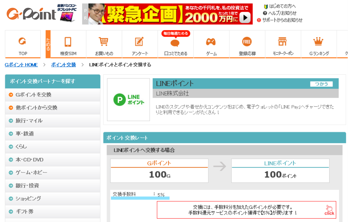Click the teal arrow beside 本・CD・DVD
Image resolution: width=349 pixels, height=222 pixels.
(x=11, y=160)
